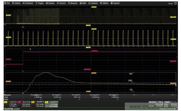Select the Z1 zoom(C1) descriptor box
Screen dimensions: 181x111
click(x=51, y=104)
